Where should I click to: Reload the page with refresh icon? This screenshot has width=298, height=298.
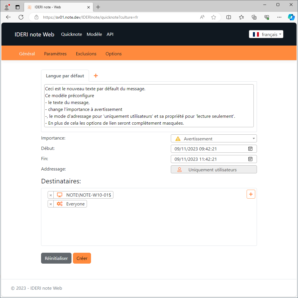pyautogui.click(x=21, y=17)
